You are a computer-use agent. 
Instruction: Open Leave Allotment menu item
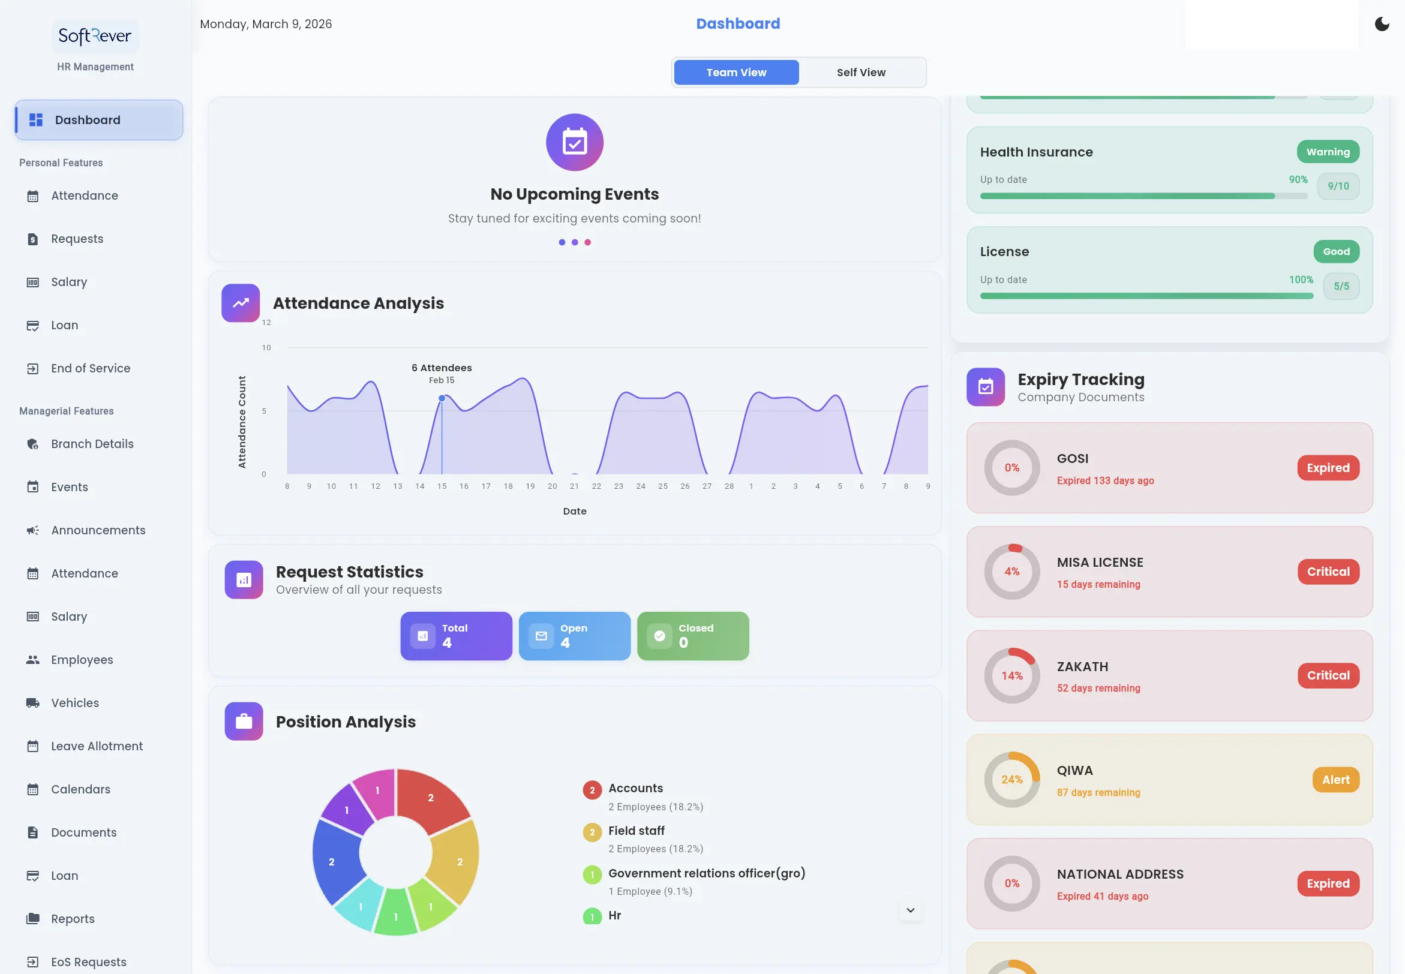coord(97,745)
